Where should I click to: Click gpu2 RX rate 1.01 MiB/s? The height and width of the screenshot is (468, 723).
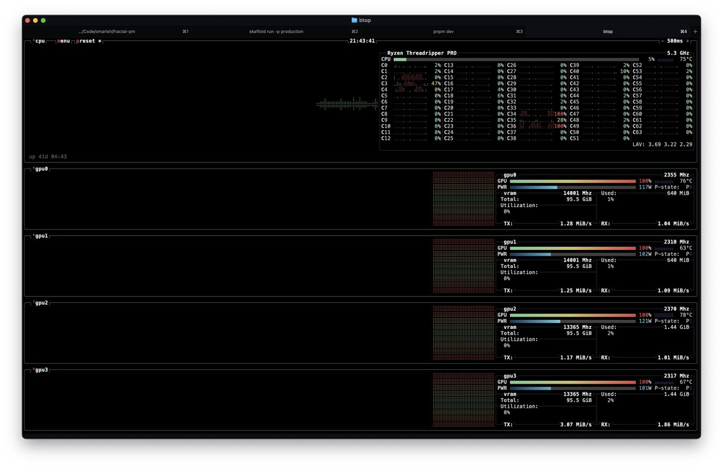tap(674, 357)
